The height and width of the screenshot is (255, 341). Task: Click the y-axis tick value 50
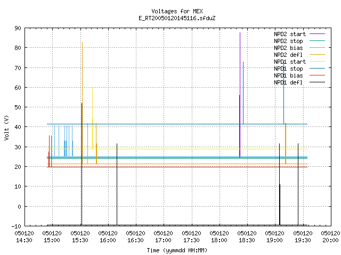[x=18, y=107]
